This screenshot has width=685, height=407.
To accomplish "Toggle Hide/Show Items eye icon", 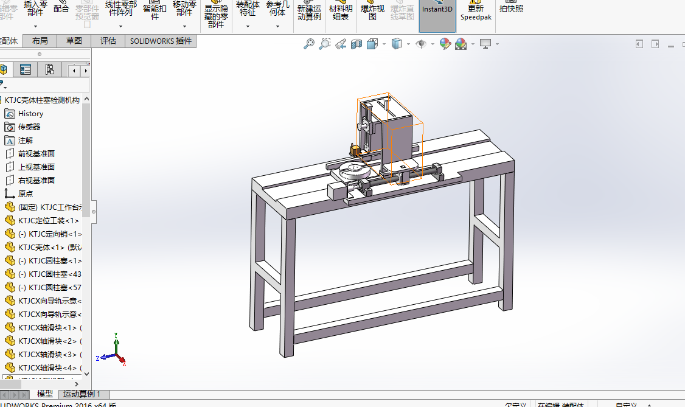I will tap(420, 44).
